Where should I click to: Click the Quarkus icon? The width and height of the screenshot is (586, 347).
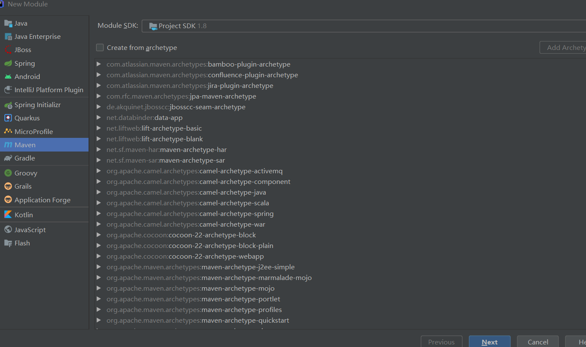(8, 118)
